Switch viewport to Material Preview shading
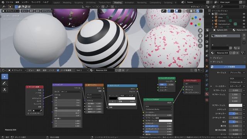 coord(195,11)
